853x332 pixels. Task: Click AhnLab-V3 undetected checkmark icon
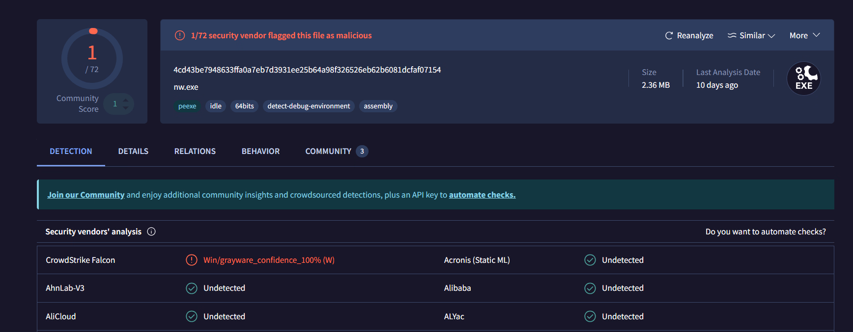192,288
